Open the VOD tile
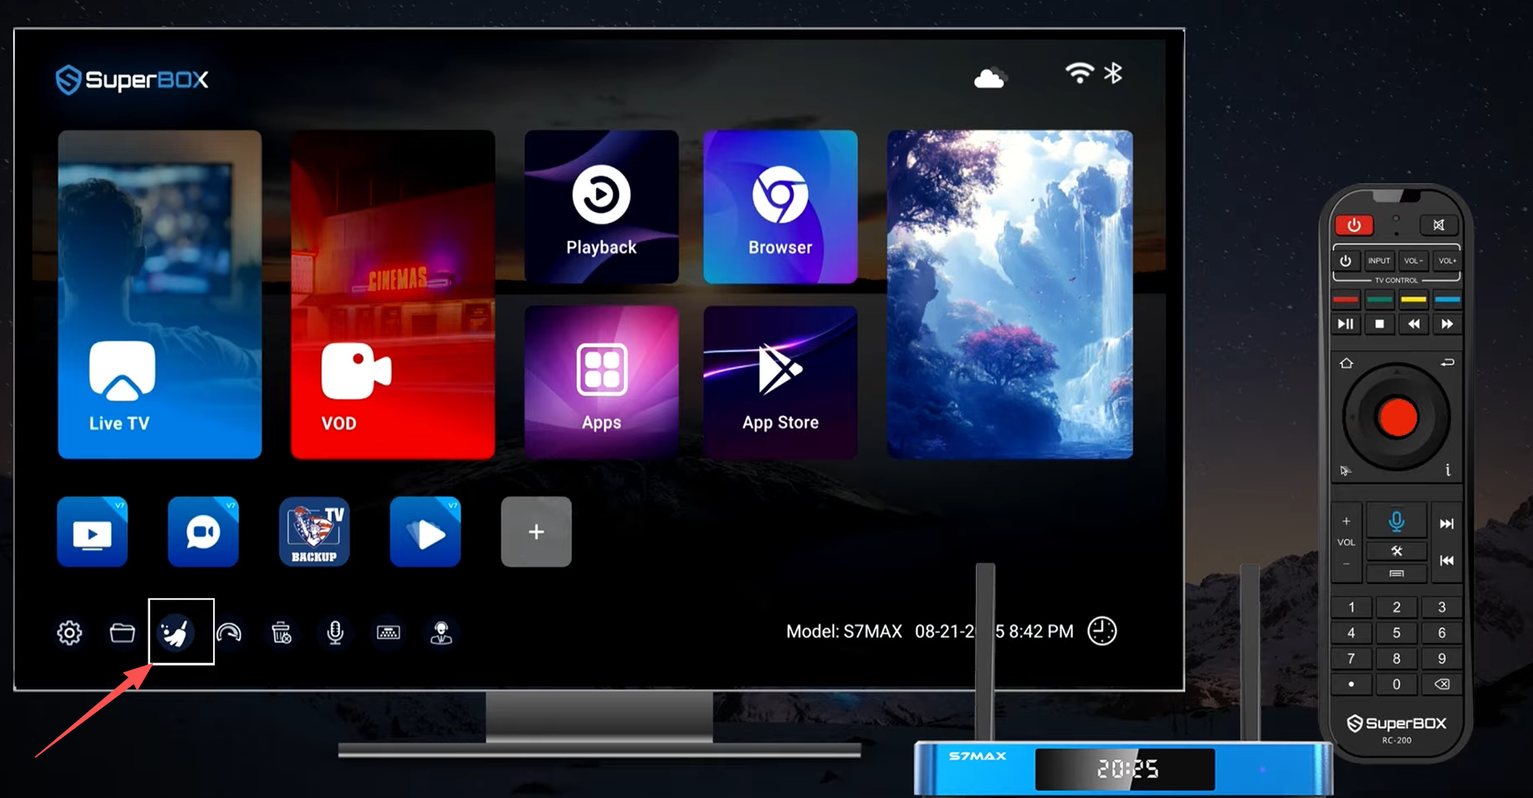The image size is (1533, 798). [393, 294]
